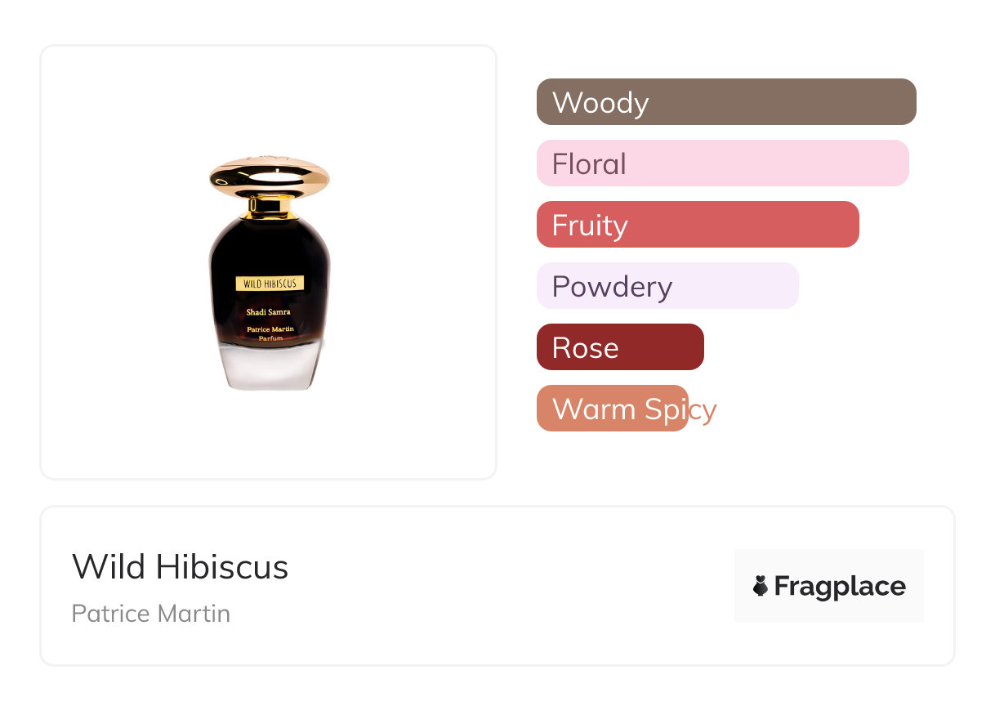Click the Fragplace wordmark text

point(840,586)
